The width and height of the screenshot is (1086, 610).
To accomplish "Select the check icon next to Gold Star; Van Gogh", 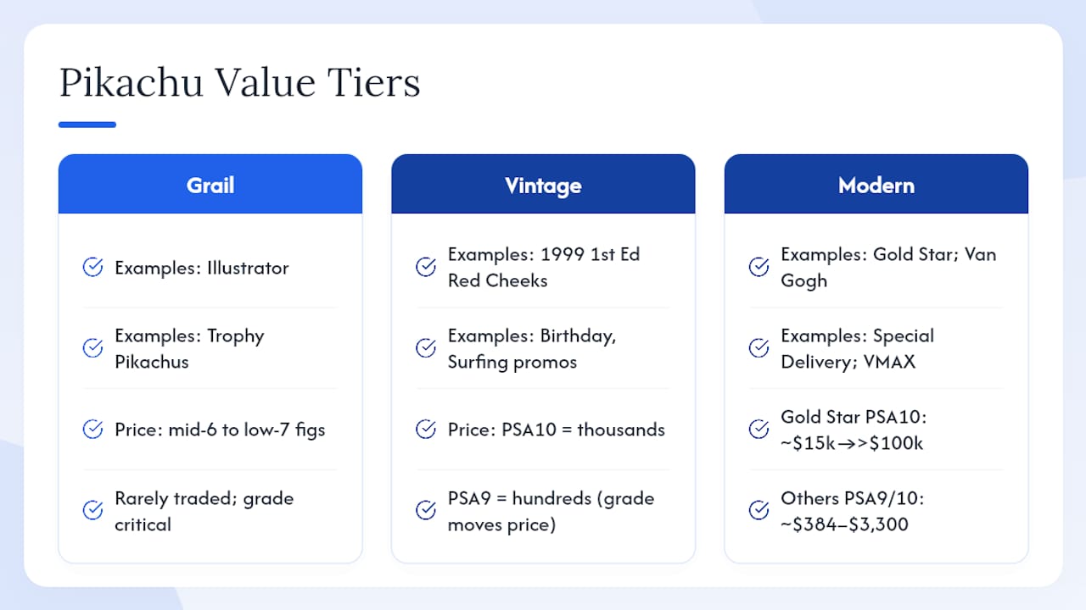I will pos(759,268).
